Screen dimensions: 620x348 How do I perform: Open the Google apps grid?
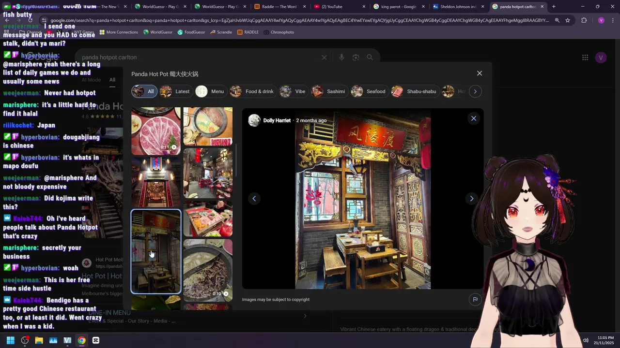click(585, 58)
